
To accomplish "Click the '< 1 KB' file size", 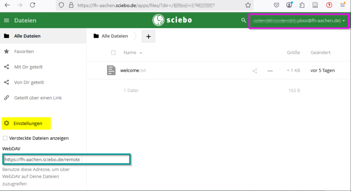I will tap(293, 71).
